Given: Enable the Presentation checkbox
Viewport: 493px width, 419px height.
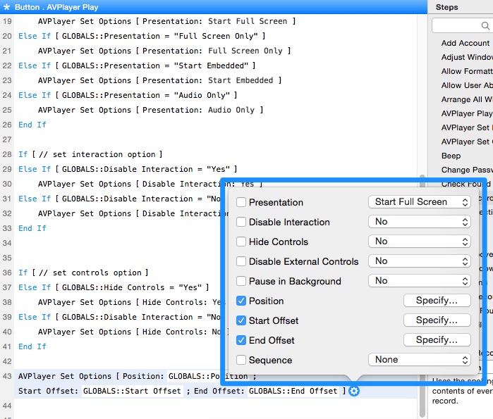Looking at the screenshot, I should point(241,202).
